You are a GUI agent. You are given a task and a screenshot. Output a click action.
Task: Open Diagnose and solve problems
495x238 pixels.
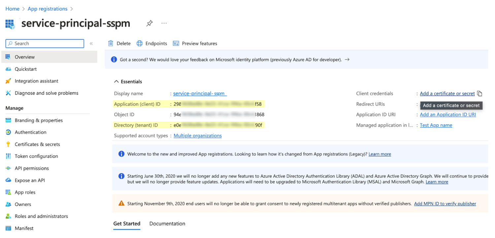click(47, 93)
